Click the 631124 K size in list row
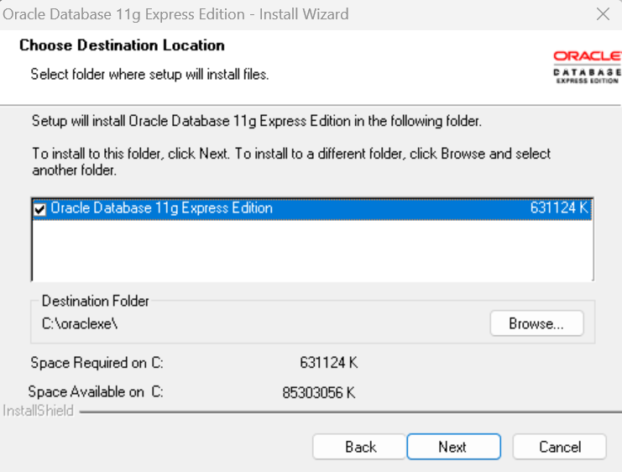The height and width of the screenshot is (472, 622). pos(559,207)
